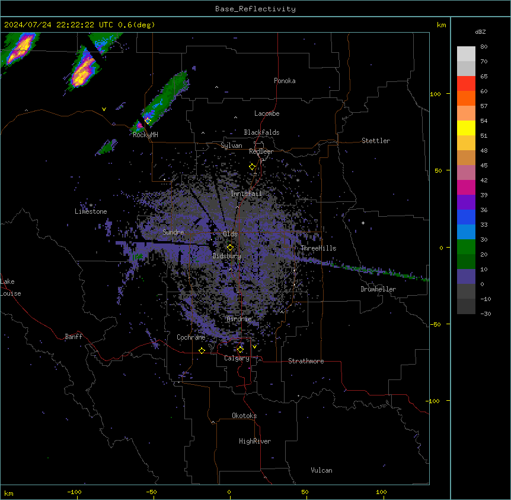This screenshot has width=511, height=500.
Task: Click the Sylvan map label
Action: pos(231,145)
